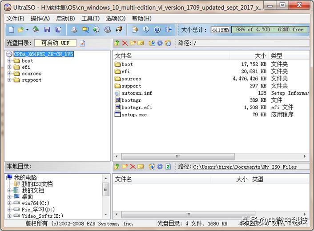Select Video_Softs(E:) drive in local tree
The height and width of the screenshot is (231, 314).
pyautogui.click(x=42, y=216)
